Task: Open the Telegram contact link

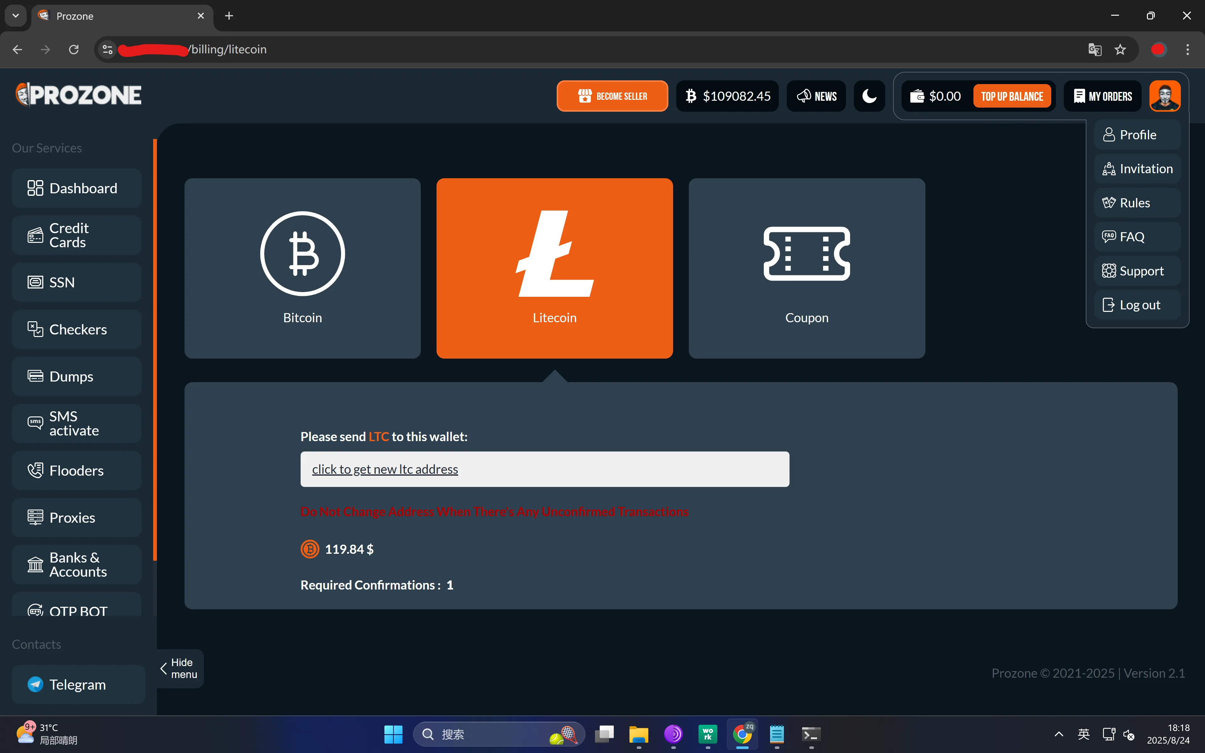Action: (79, 684)
